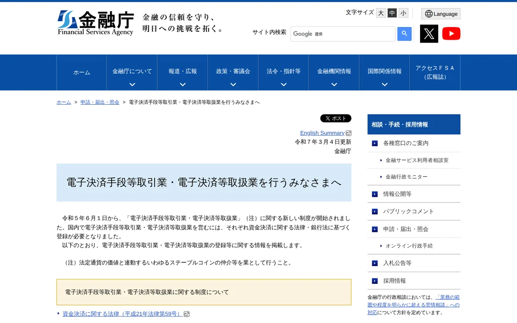The width and height of the screenshot is (517, 323).
Task: Open アクセスＦＳＡ（広報誌） navigation item
Action: pyautogui.click(x=435, y=72)
